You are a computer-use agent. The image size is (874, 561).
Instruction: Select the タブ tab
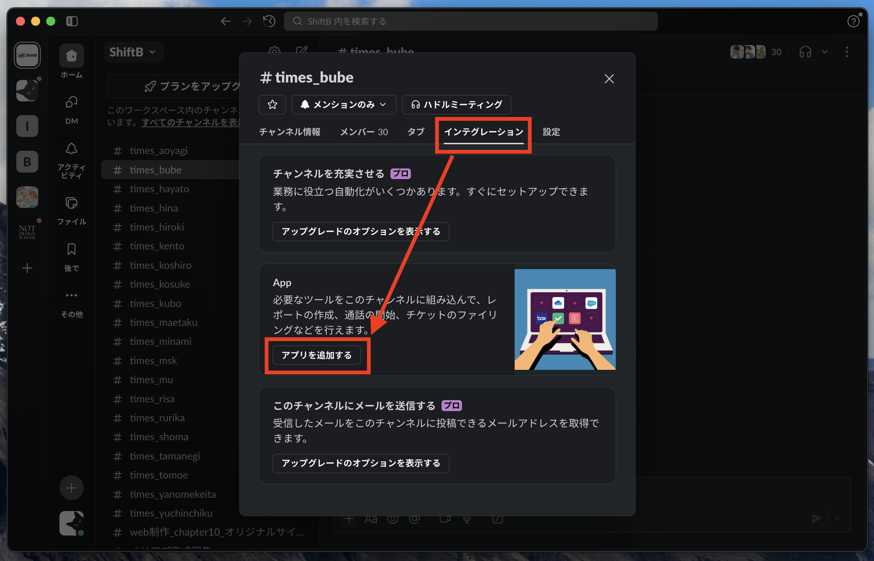coord(416,132)
